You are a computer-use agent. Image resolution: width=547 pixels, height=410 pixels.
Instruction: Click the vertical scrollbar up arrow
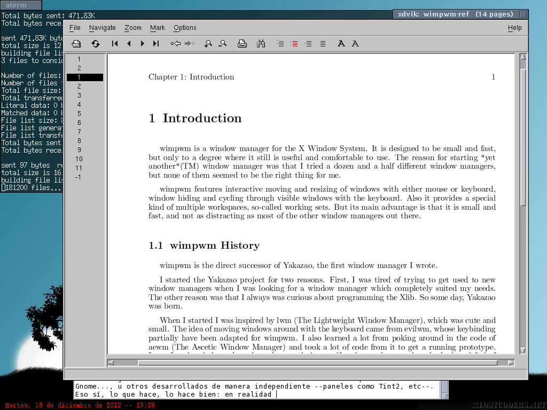coord(522,57)
